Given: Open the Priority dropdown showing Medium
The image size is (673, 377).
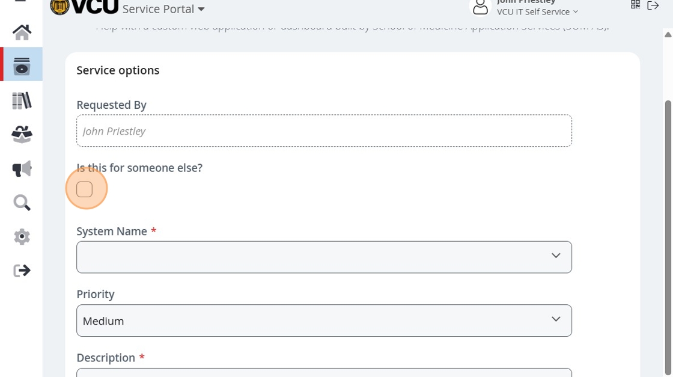Looking at the screenshot, I should (324, 320).
